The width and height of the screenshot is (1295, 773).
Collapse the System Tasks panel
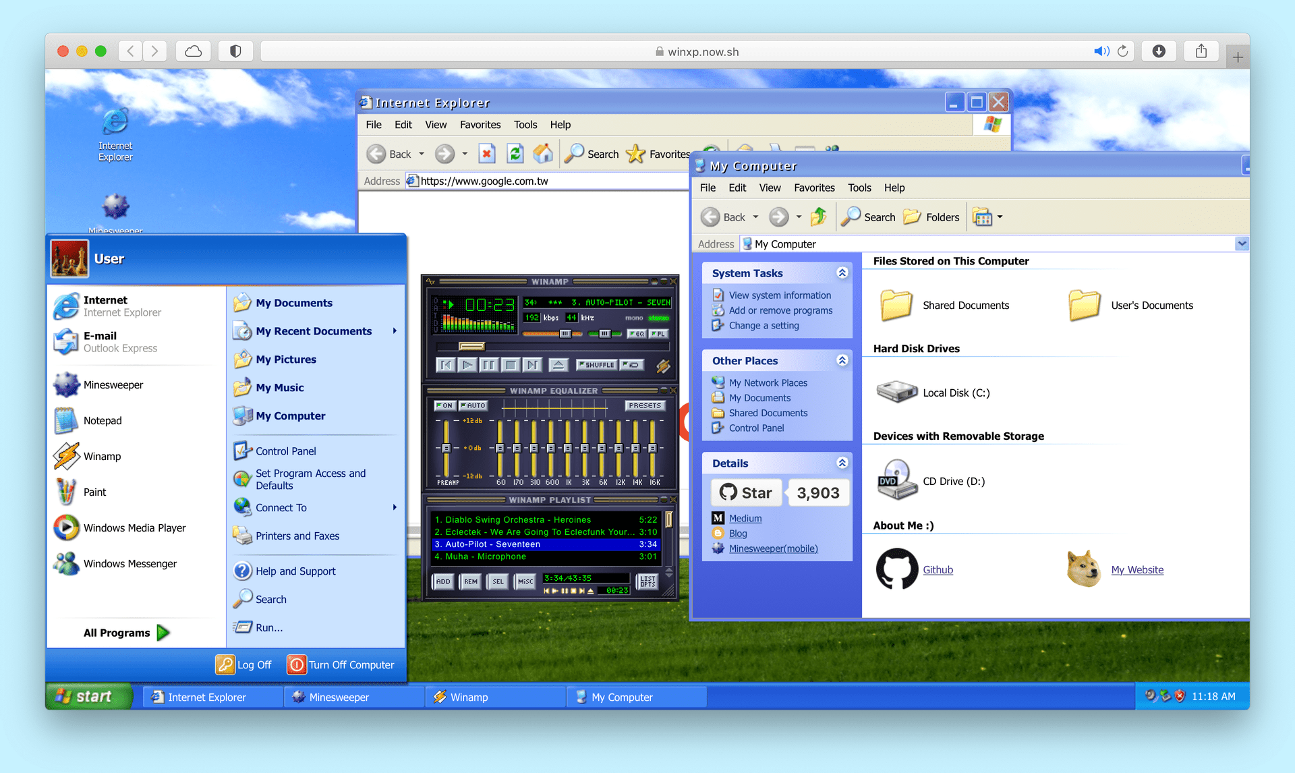click(x=842, y=273)
